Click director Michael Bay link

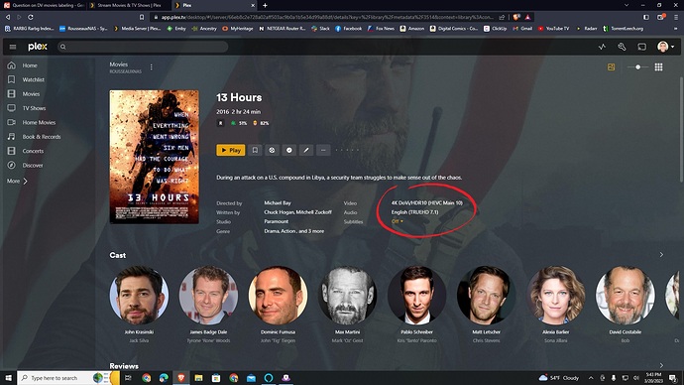tap(278, 203)
